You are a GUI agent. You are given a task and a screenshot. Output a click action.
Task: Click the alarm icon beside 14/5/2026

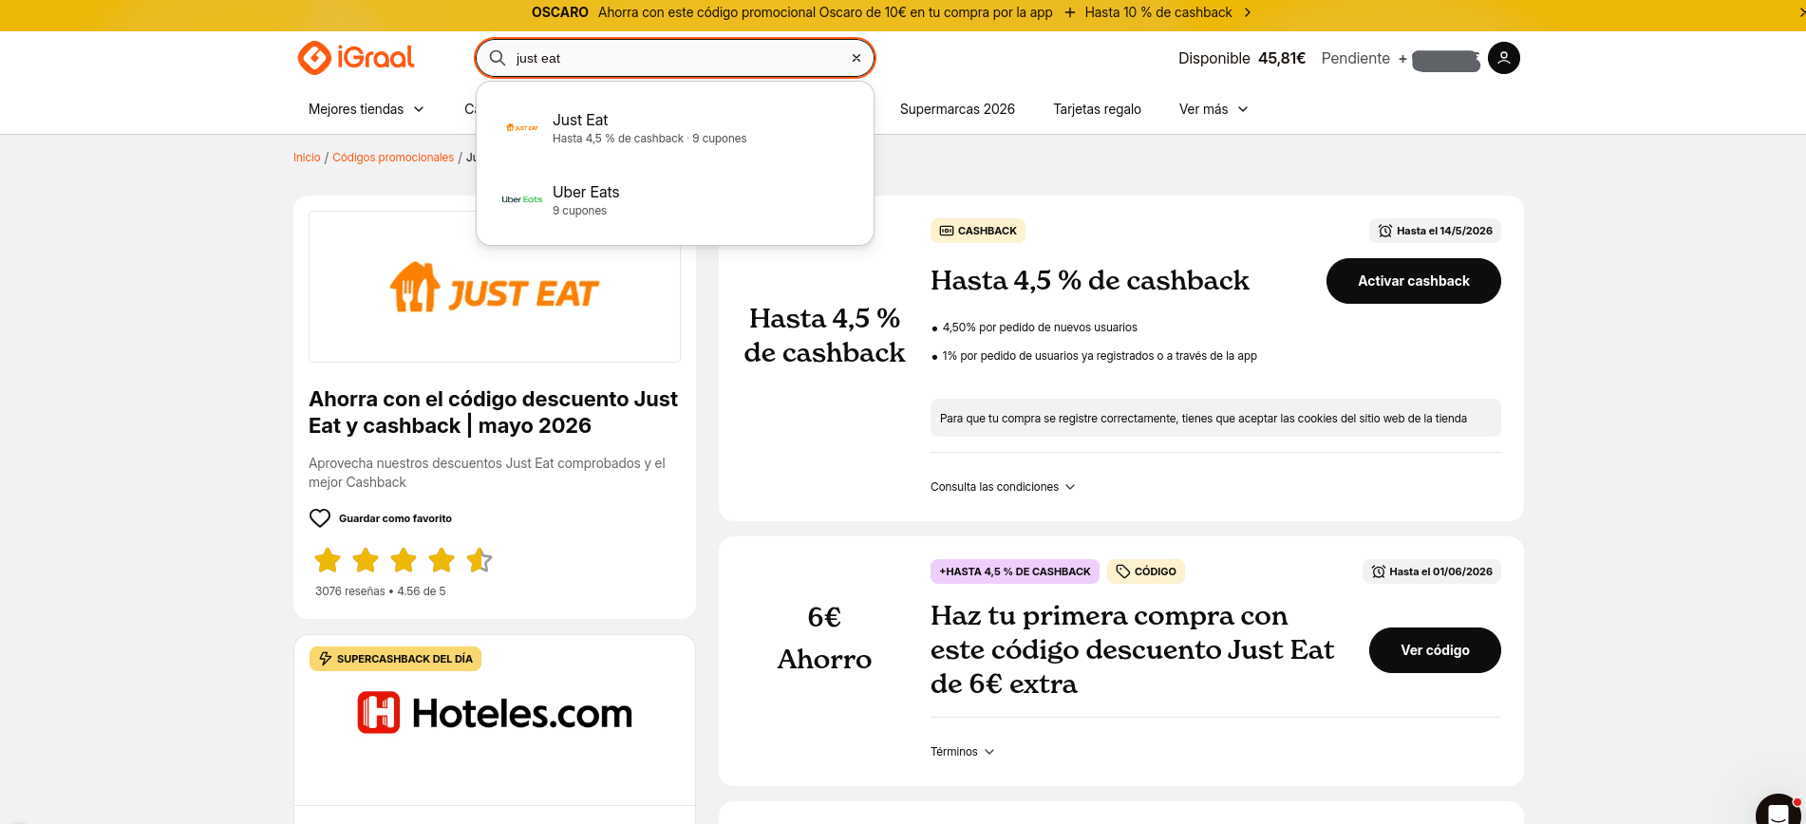1385,231
